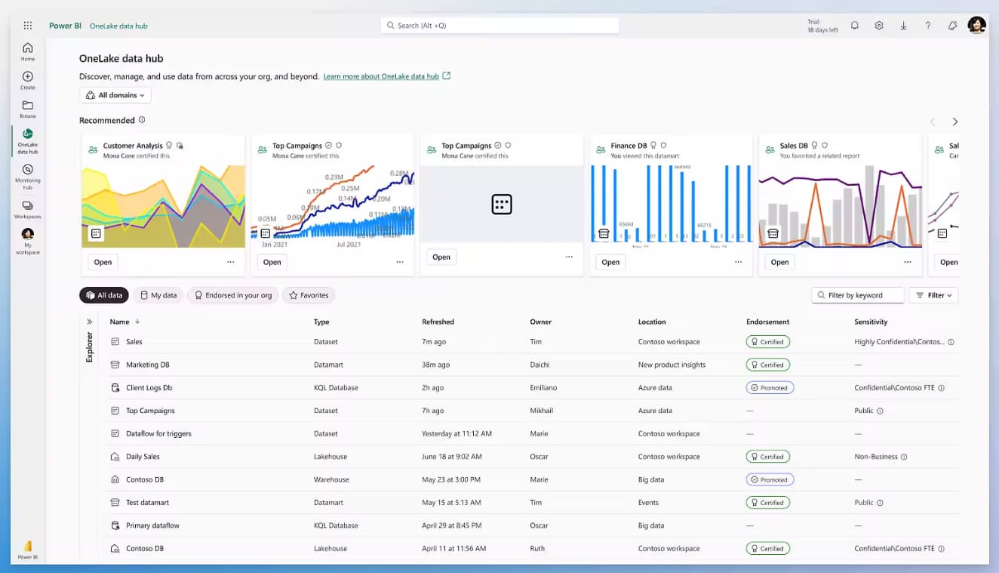Click Trial 18 days left indicator
Screen dimensions: 999x573
[x=822, y=26]
